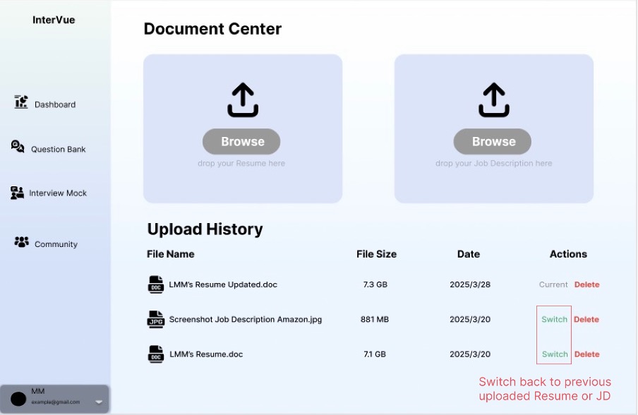Switch to Screenshot Job Description Amazon.jpg
Image resolution: width=638 pixels, height=415 pixels.
[554, 320]
